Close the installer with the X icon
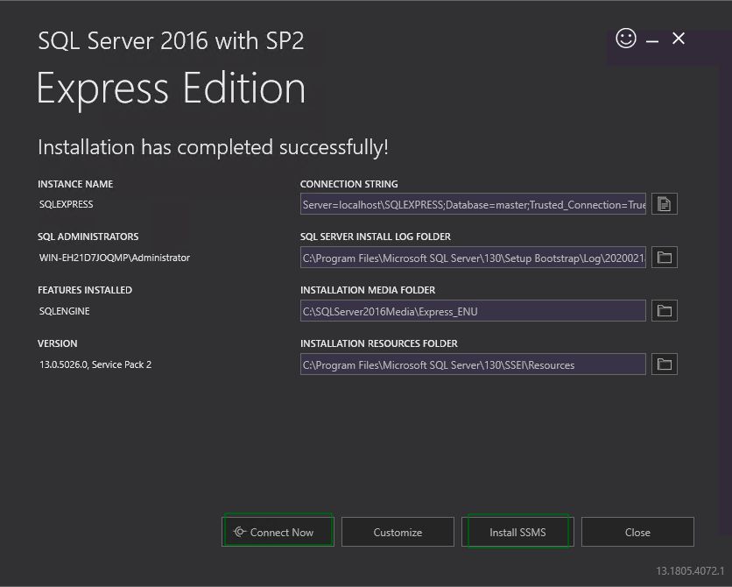This screenshot has width=732, height=587. pyautogui.click(x=679, y=39)
